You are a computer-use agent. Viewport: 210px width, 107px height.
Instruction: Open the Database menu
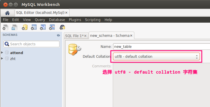(57, 20)
